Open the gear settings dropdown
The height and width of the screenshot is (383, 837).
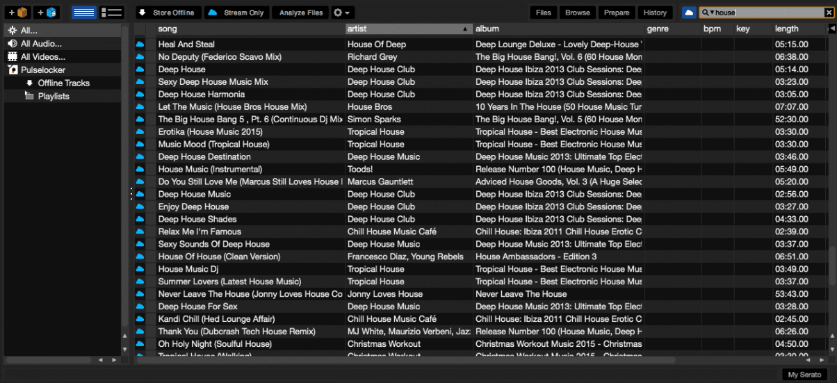point(342,13)
